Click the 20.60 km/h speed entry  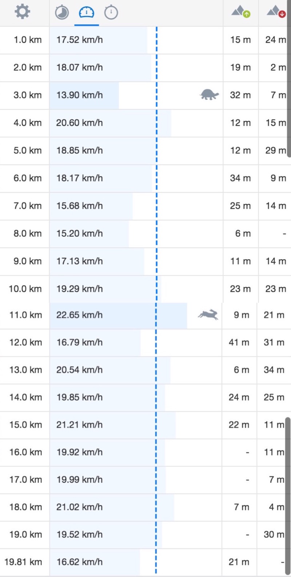tap(80, 123)
